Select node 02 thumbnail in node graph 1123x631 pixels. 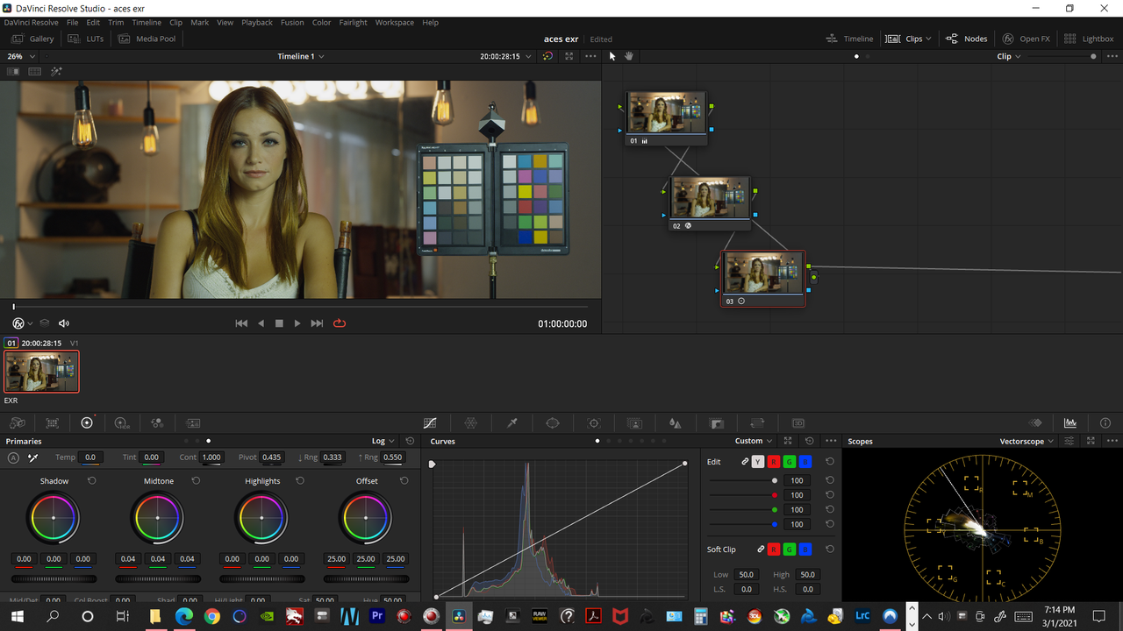click(710, 198)
